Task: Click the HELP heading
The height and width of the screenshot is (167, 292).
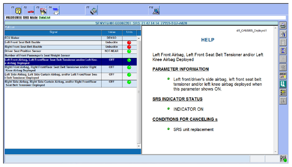Action: click(208, 40)
